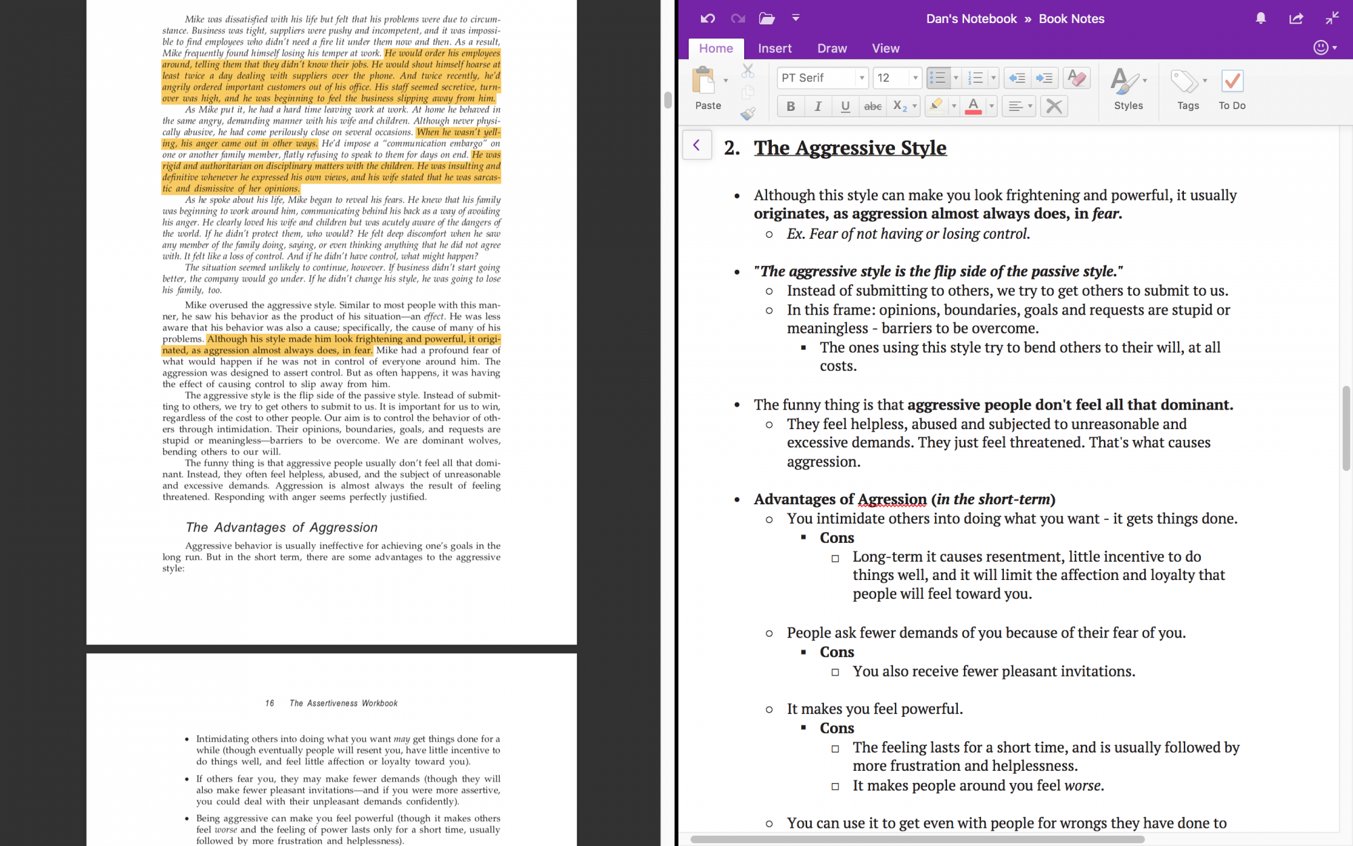Open the font color picker arrow
1353x846 pixels.
(x=992, y=106)
